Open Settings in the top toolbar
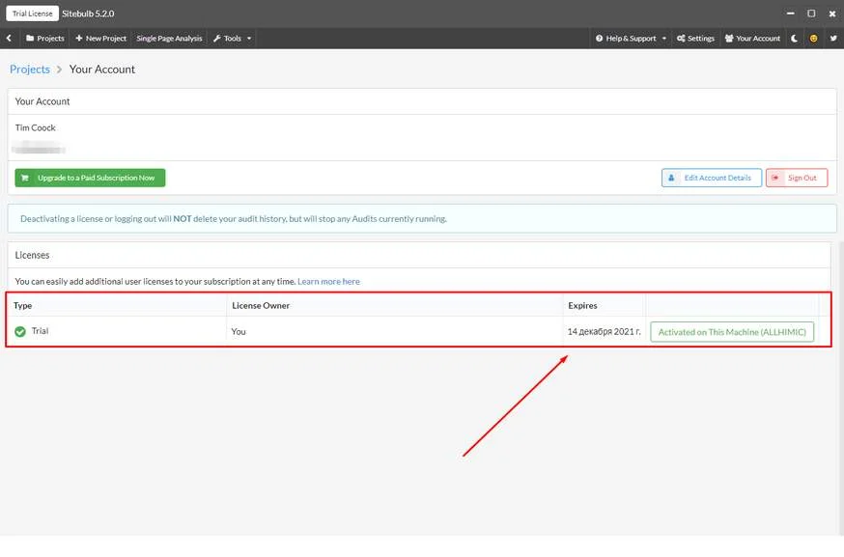Screen dimensions: 844x557 tap(695, 39)
